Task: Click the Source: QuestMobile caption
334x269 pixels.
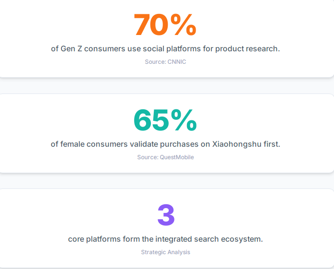Action: [x=165, y=157]
